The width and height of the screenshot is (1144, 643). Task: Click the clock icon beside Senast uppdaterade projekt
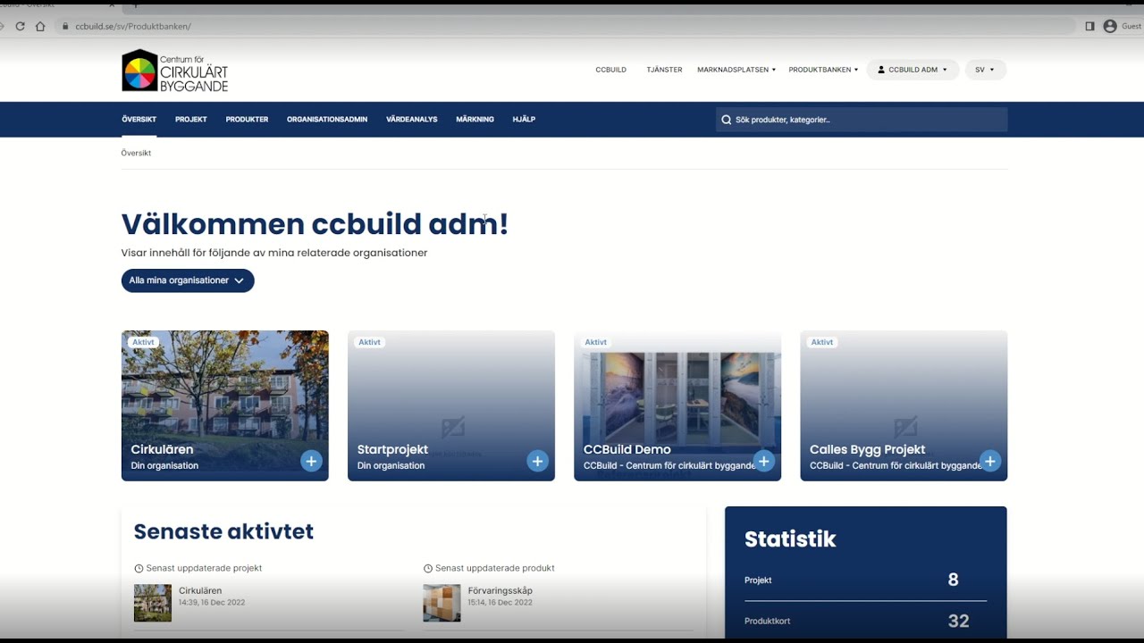pyautogui.click(x=139, y=569)
